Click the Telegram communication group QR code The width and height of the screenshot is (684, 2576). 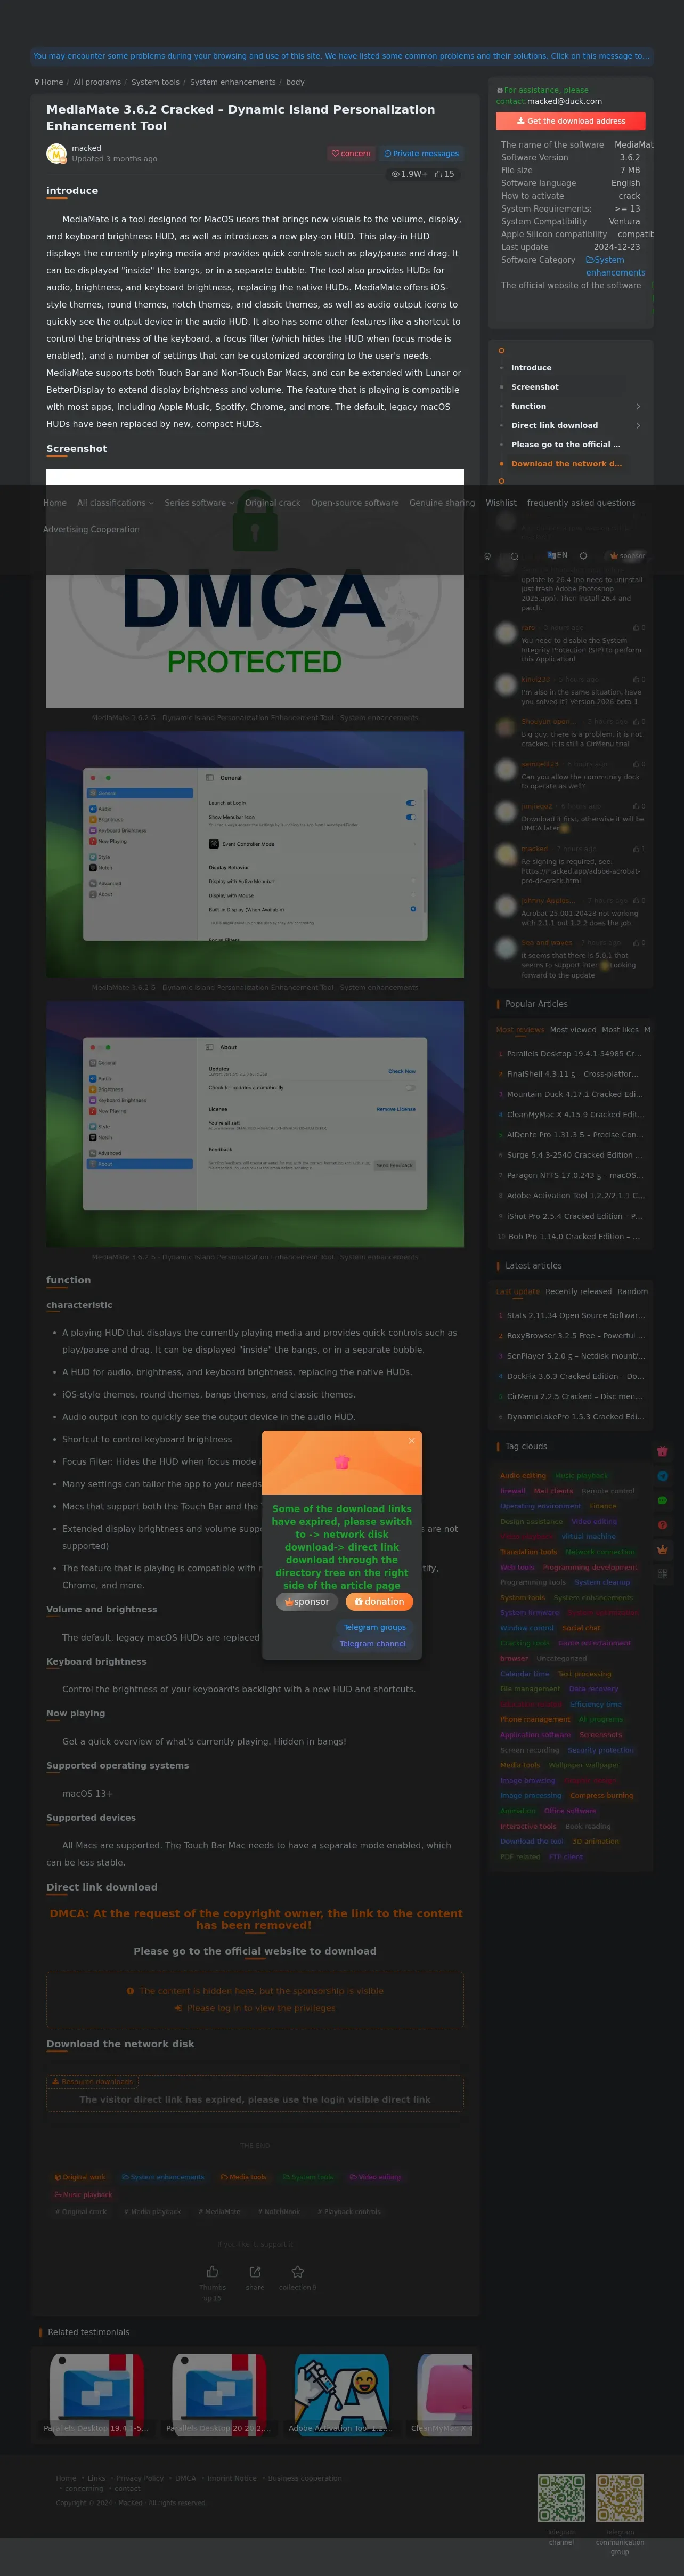(620, 2498)
